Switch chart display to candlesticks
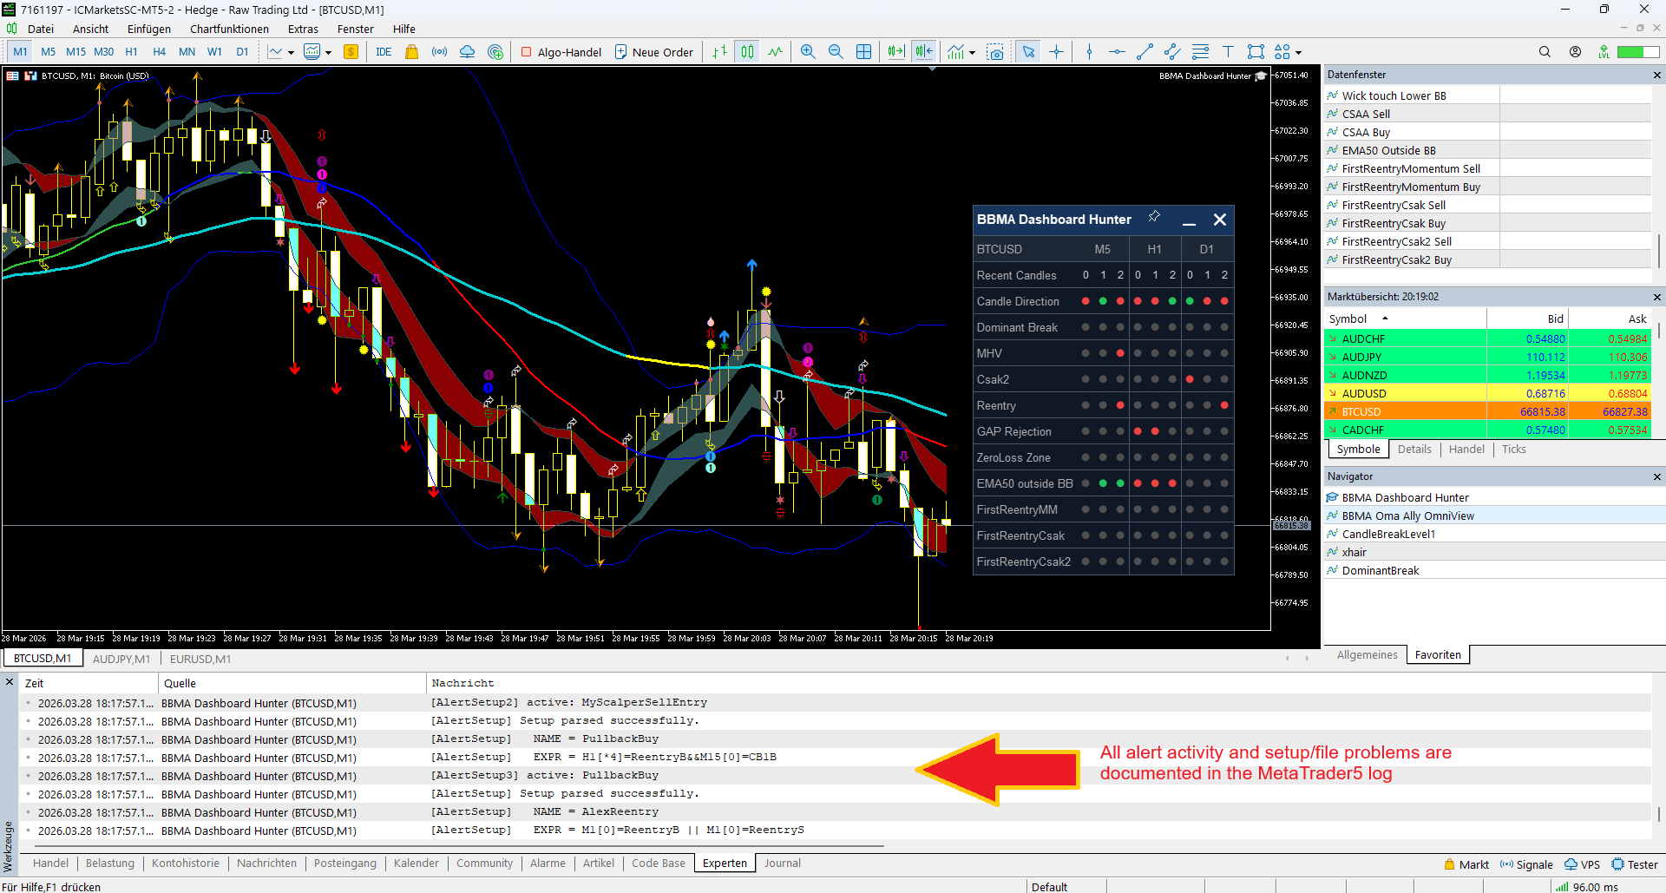The width and height of the screenshot is (1666, 893). coord(747,52)
